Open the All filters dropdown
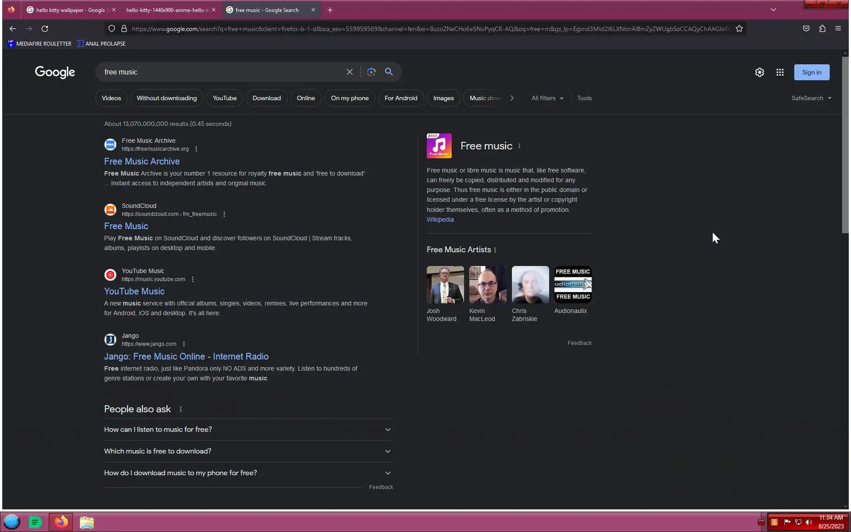The width and height of the screenshot is (851, 532). pos(547,98)
